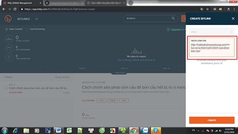Screen dimensions: 238x134
Task: Click the SHARE button
Action: pyautogui.click(x=112, y=101)
